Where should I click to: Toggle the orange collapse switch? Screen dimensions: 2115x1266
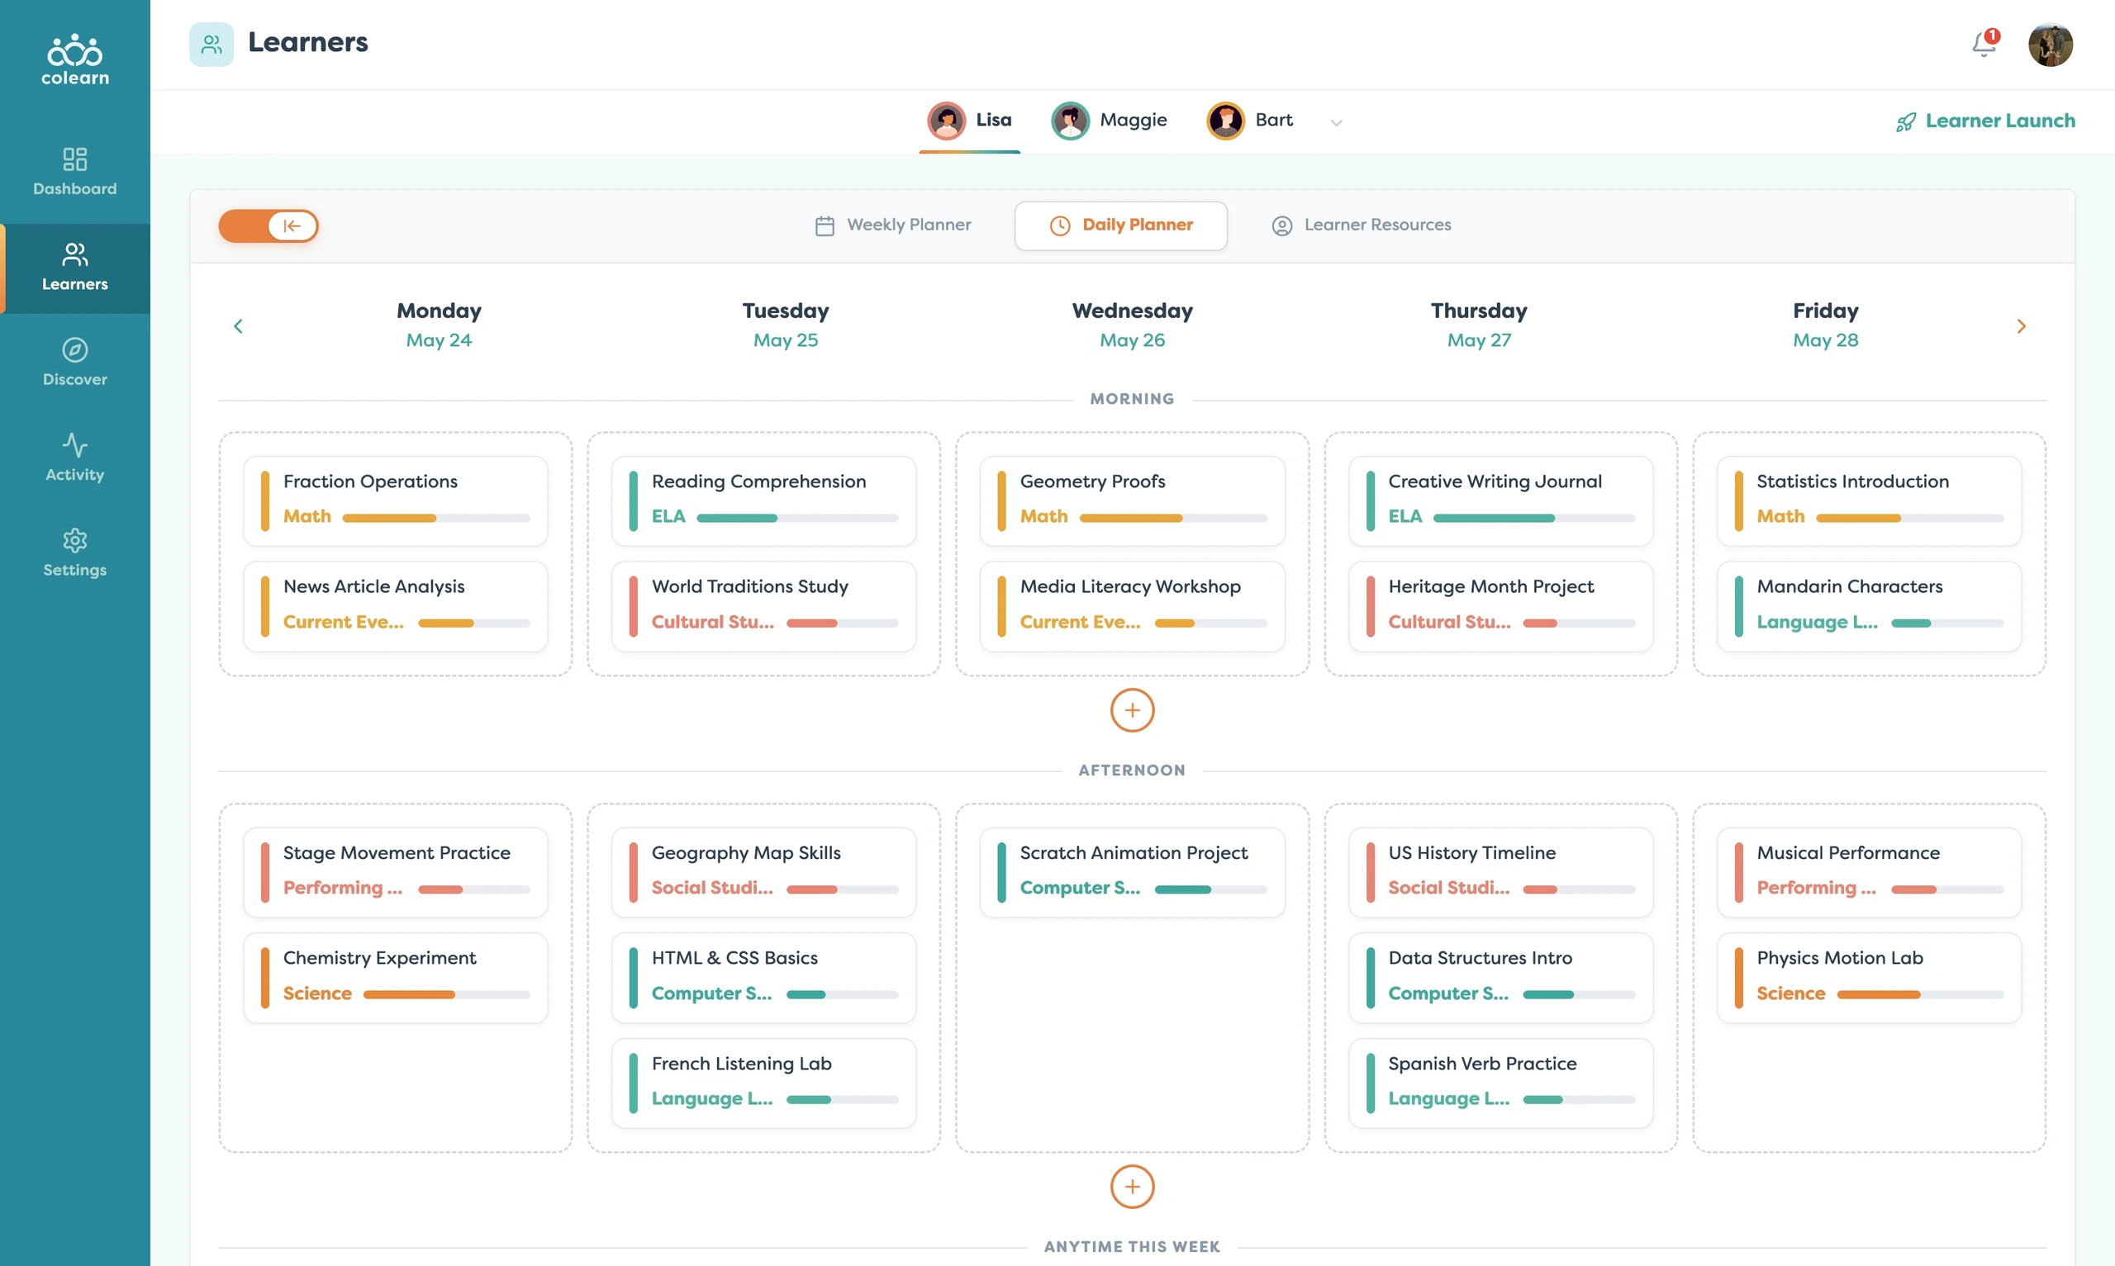tap(268, 226)
